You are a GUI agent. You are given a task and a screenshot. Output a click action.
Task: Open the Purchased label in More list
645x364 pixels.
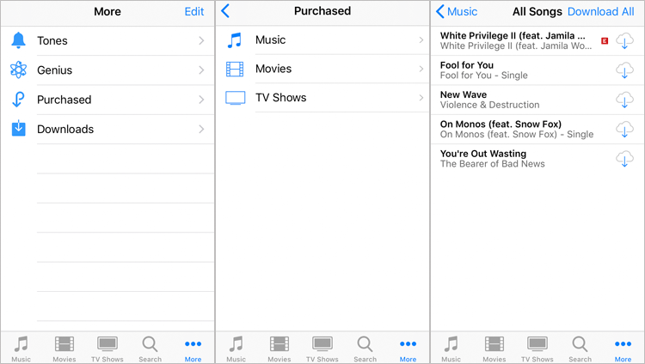point(64,100)
